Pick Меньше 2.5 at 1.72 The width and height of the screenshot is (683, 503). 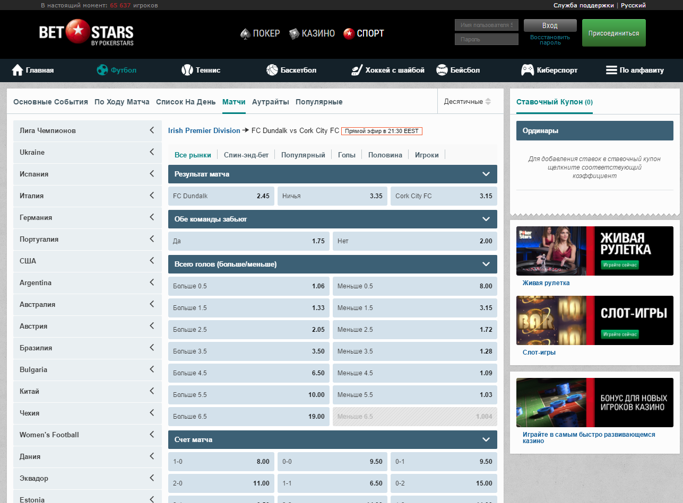click(415, 329)
